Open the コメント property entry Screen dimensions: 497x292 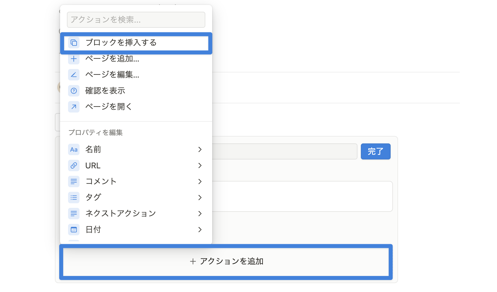pyautogui.click(x=136, y=181)
